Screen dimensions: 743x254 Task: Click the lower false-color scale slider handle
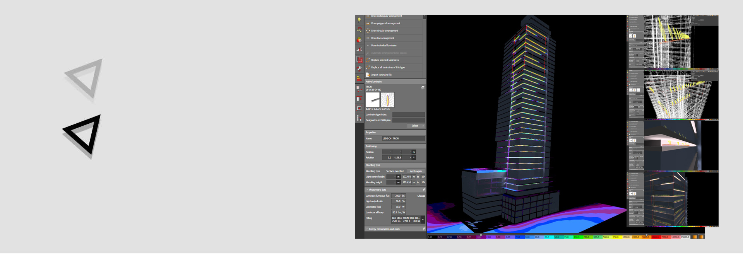(x=481, y=235)
